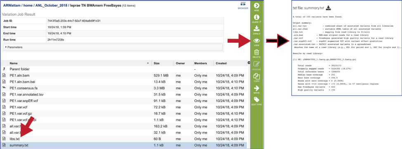
Task: Click the 163.2 kB size cell
Action: 161,126
